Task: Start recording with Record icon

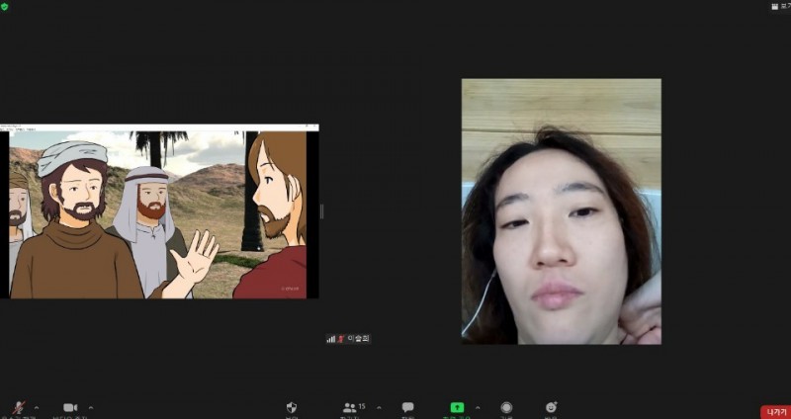Action: tap(506, 407)
